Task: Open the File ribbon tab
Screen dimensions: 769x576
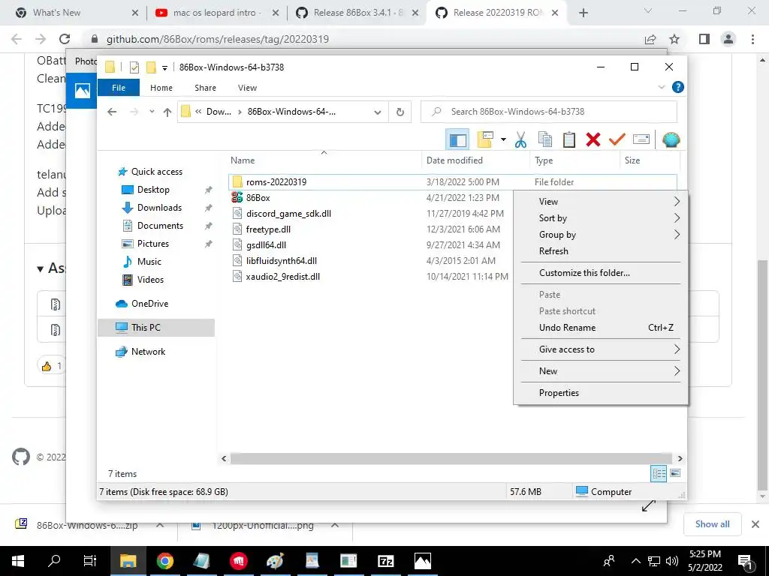Action: (119, 88)
